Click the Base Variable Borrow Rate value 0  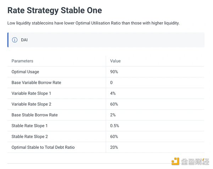pos(111,83)
